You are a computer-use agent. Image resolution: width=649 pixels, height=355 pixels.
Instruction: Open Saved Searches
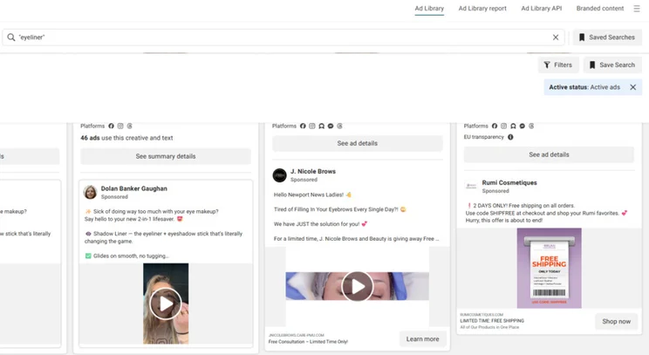coord(607,38)
